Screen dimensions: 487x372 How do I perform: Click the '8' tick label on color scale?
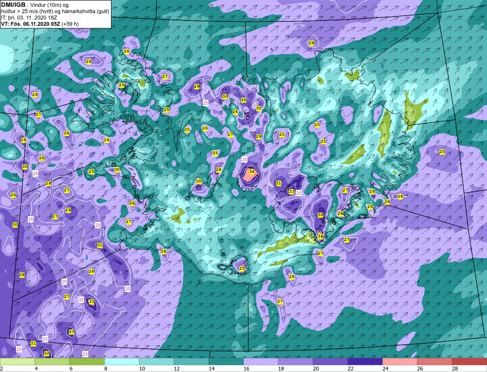(x=106, y=369)
